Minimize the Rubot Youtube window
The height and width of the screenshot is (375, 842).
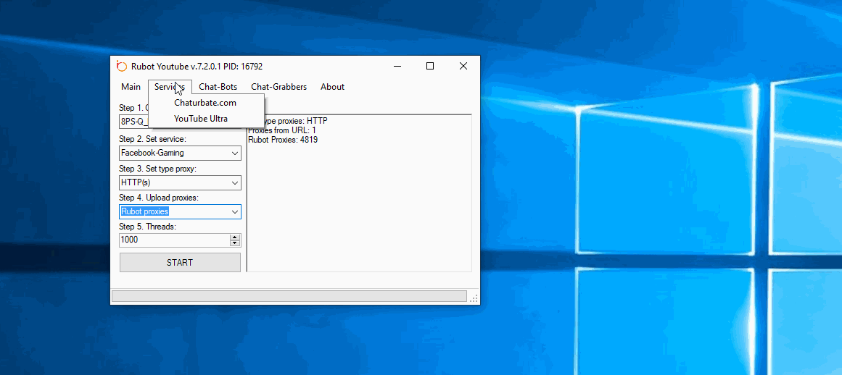click(397, 66)
